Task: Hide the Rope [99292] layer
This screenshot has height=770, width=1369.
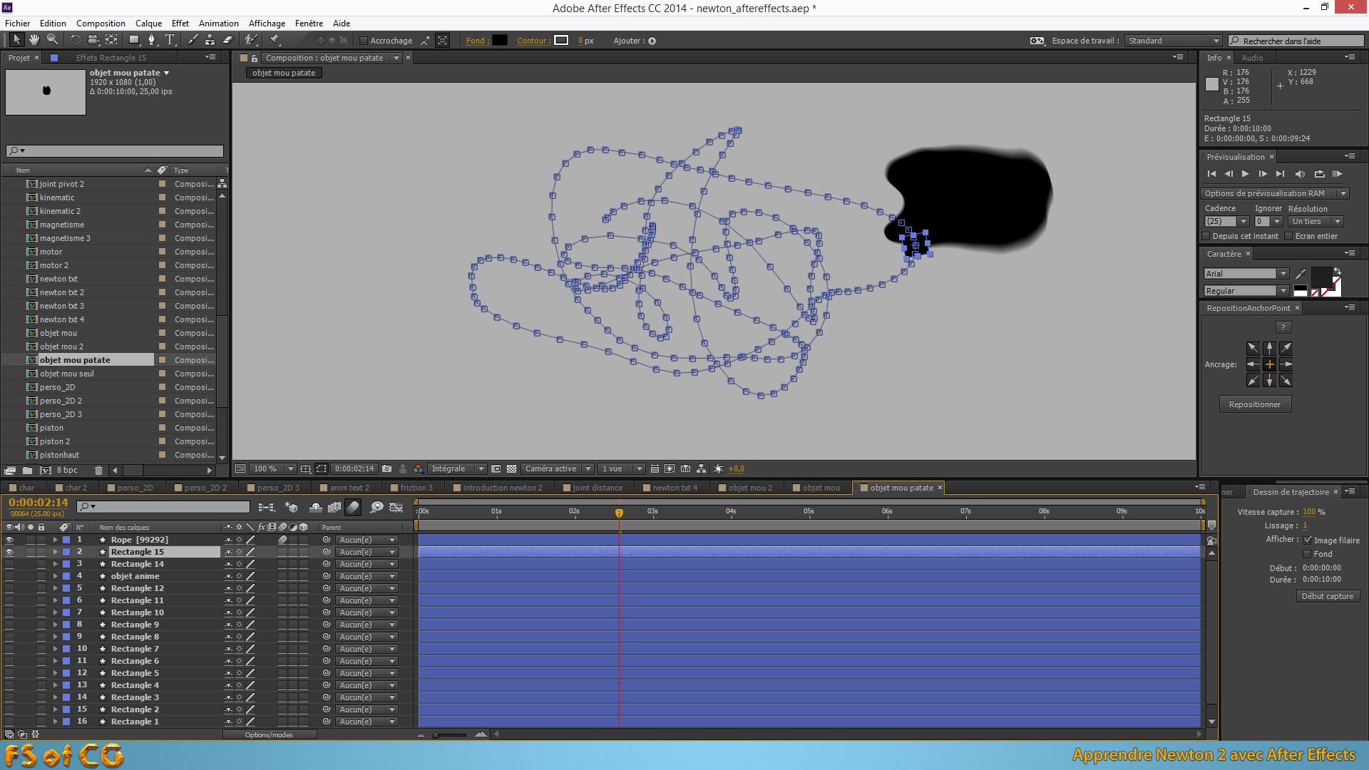Action: pyautogui.click(x=9, y=540)
